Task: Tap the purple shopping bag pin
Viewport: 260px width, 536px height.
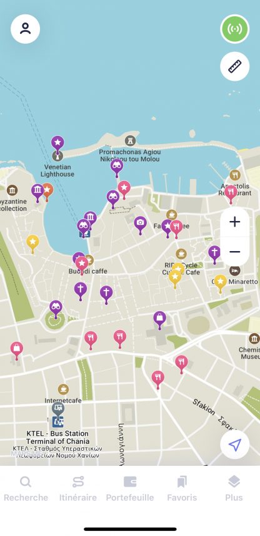Action: (x=159, y=319)
